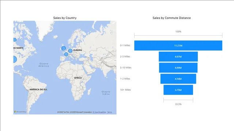Click the ÁFRICA map label
The image size is (234, 131).
pos(78,78)
